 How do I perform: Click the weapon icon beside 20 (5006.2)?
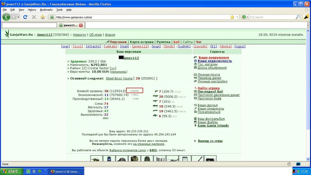(x=155, y=96)
